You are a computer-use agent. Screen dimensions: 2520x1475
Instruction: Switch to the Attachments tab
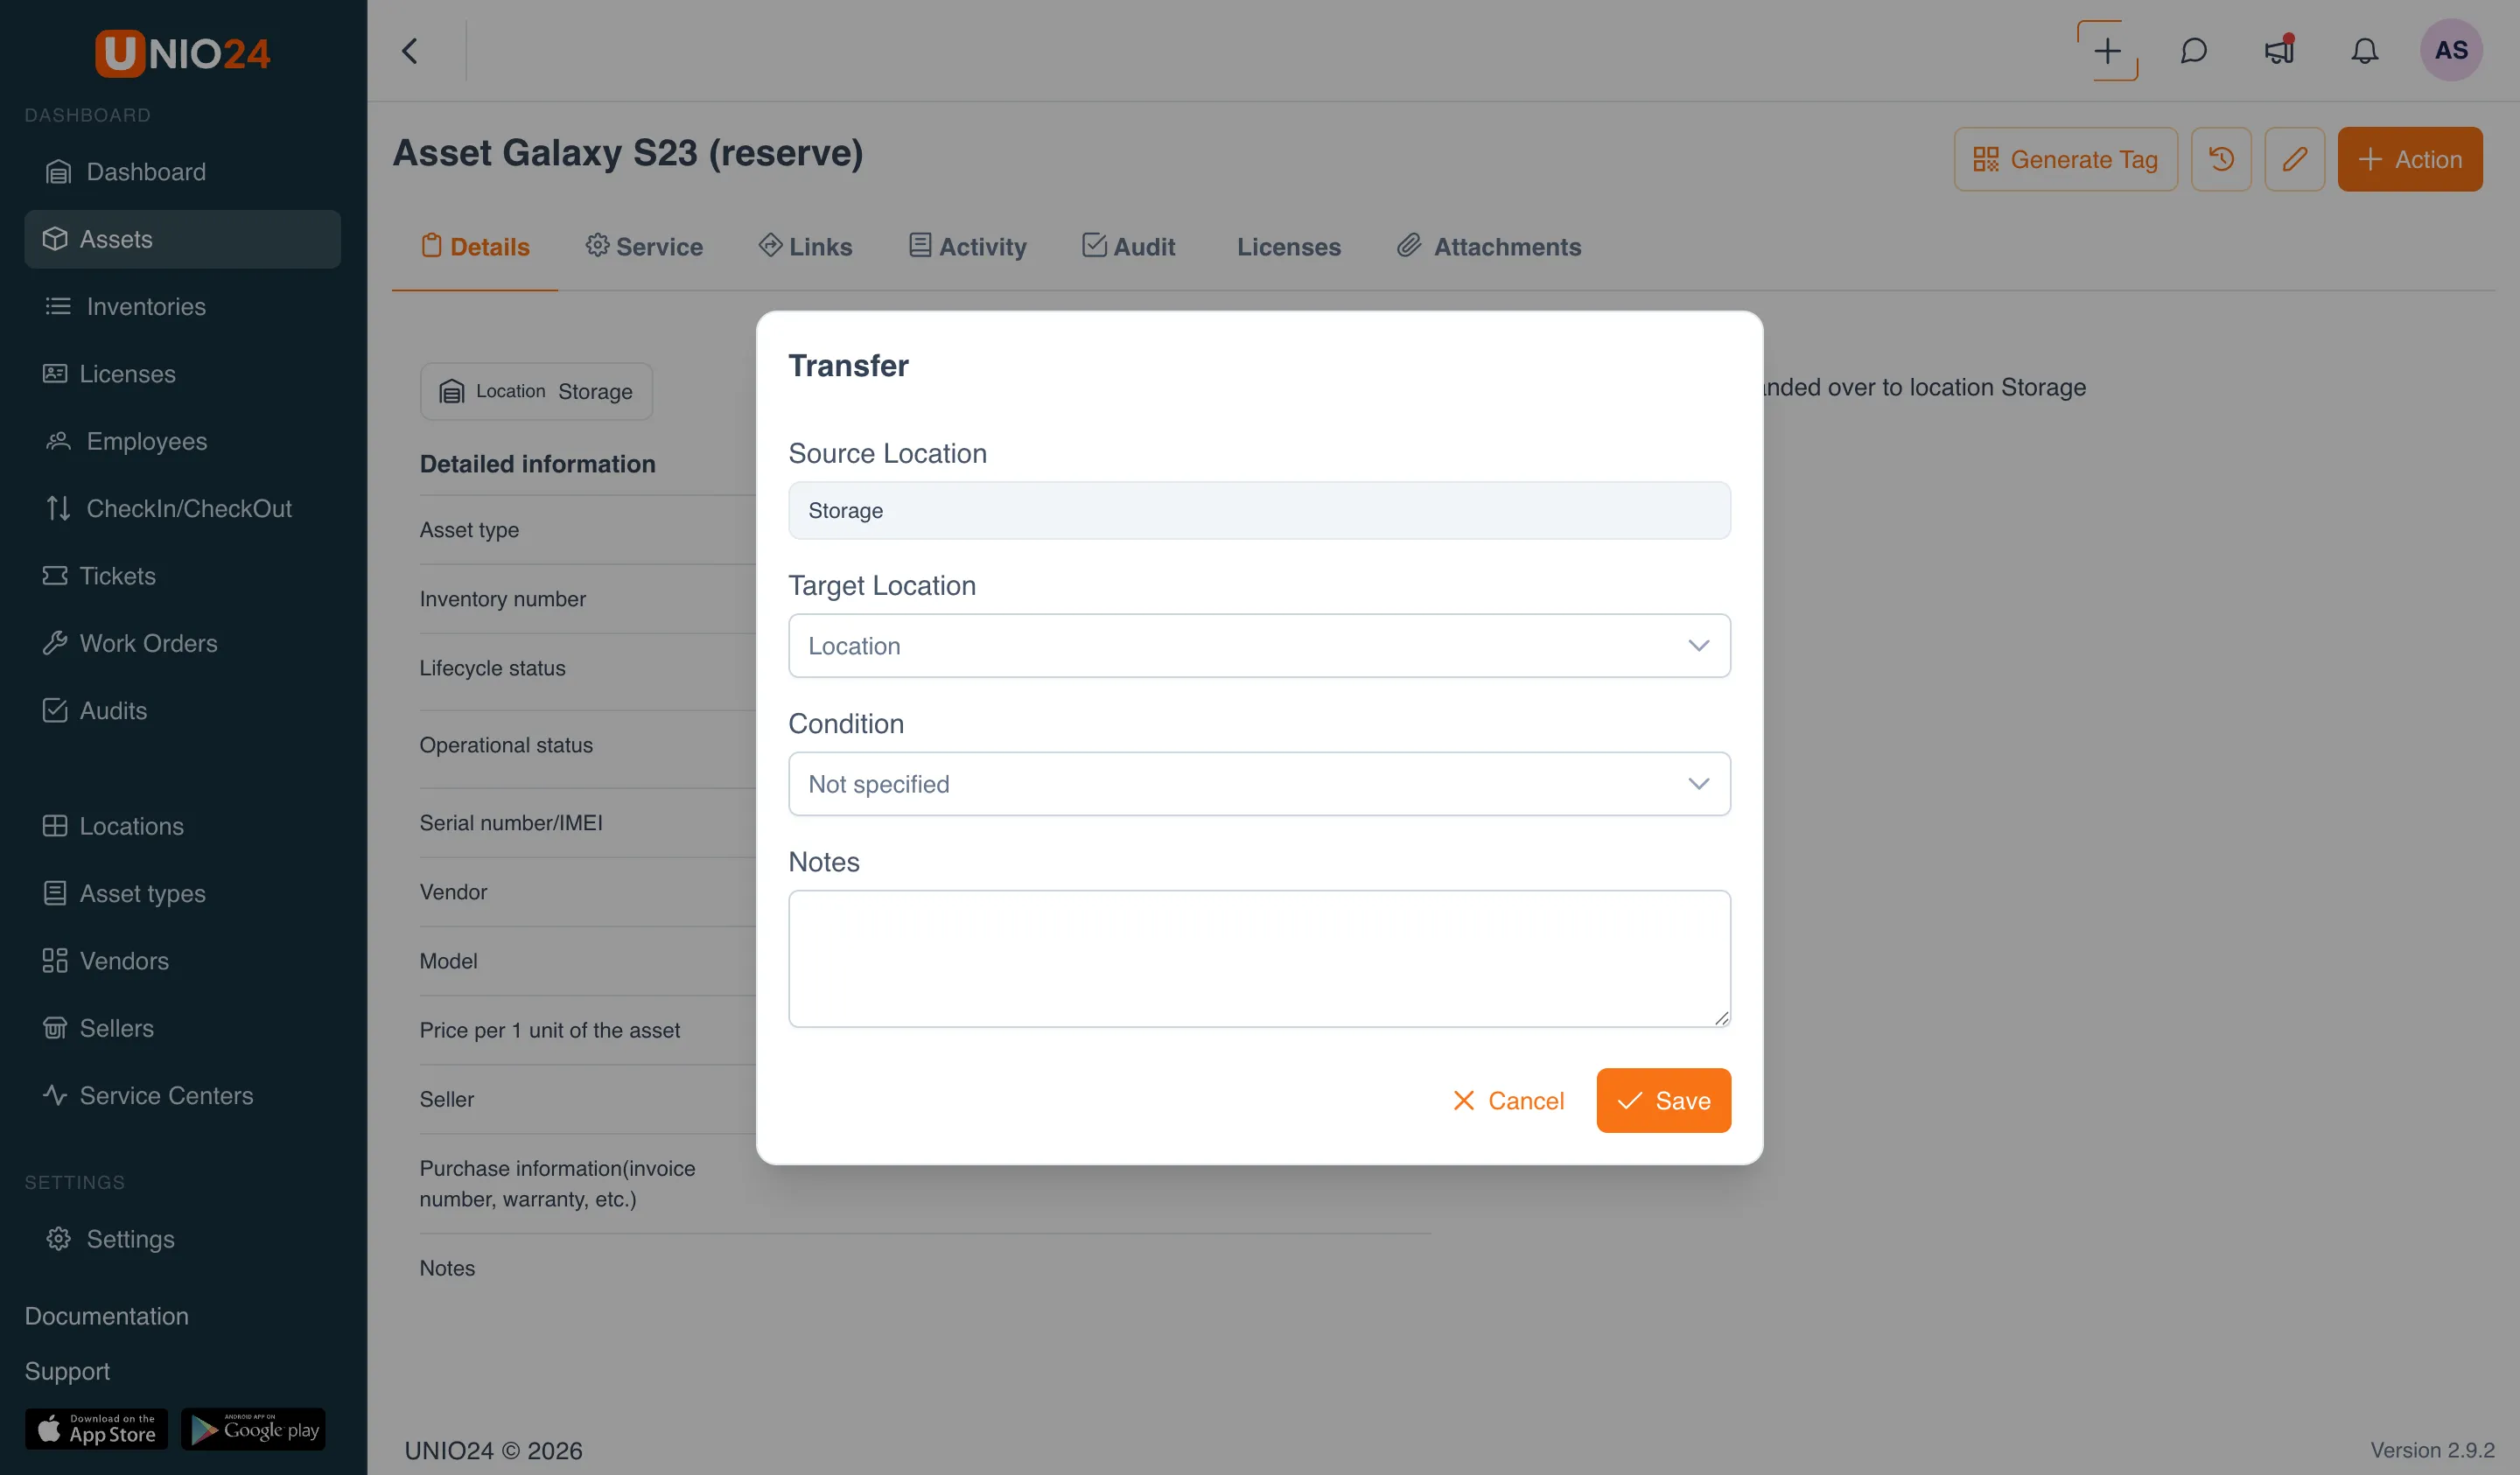coord(1489,247)
